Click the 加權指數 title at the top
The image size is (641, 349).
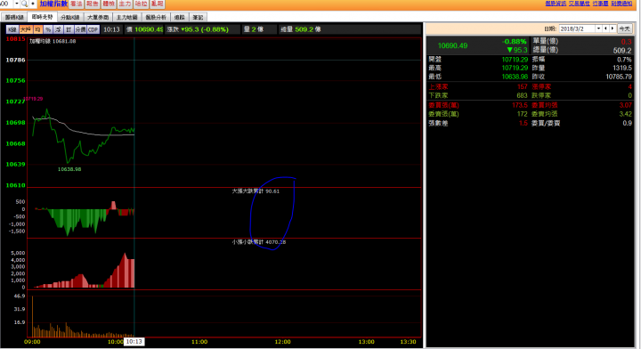point(53,4)
